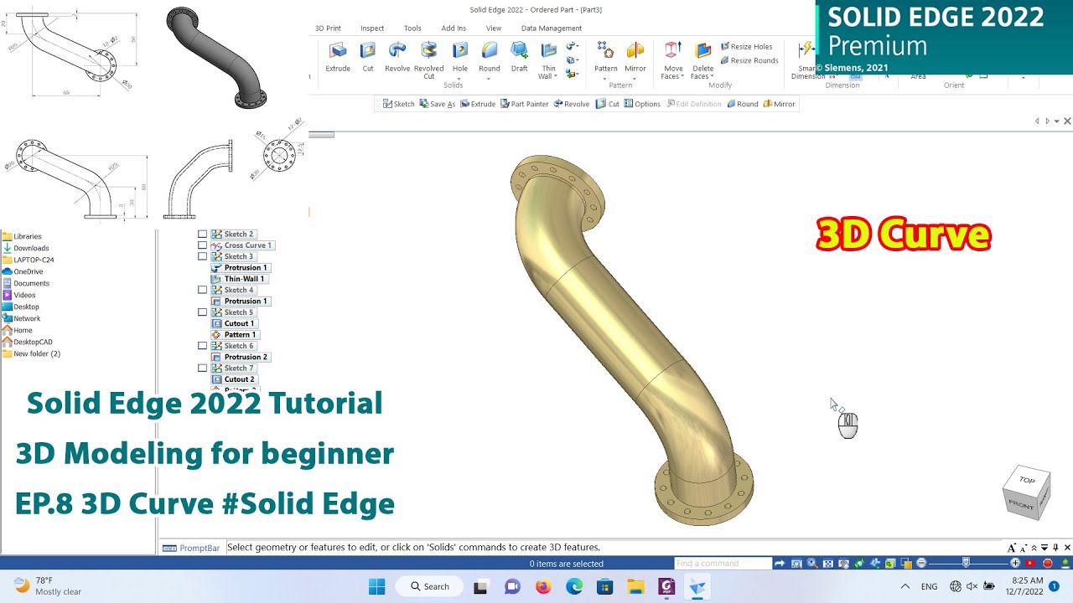1073x603 pixels.
Task: Click Extrude in the quick toolbar
Action: click(x=478, y=104)
